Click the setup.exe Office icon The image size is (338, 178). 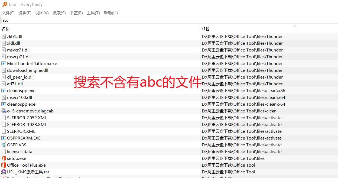coord(4,158)
